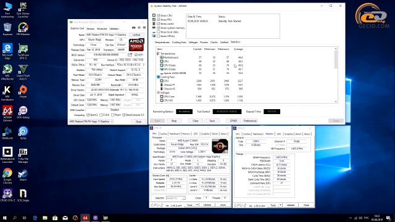Open Uplay desktop icon
Screen dimensions: 395x222
[x=23, y=133]
